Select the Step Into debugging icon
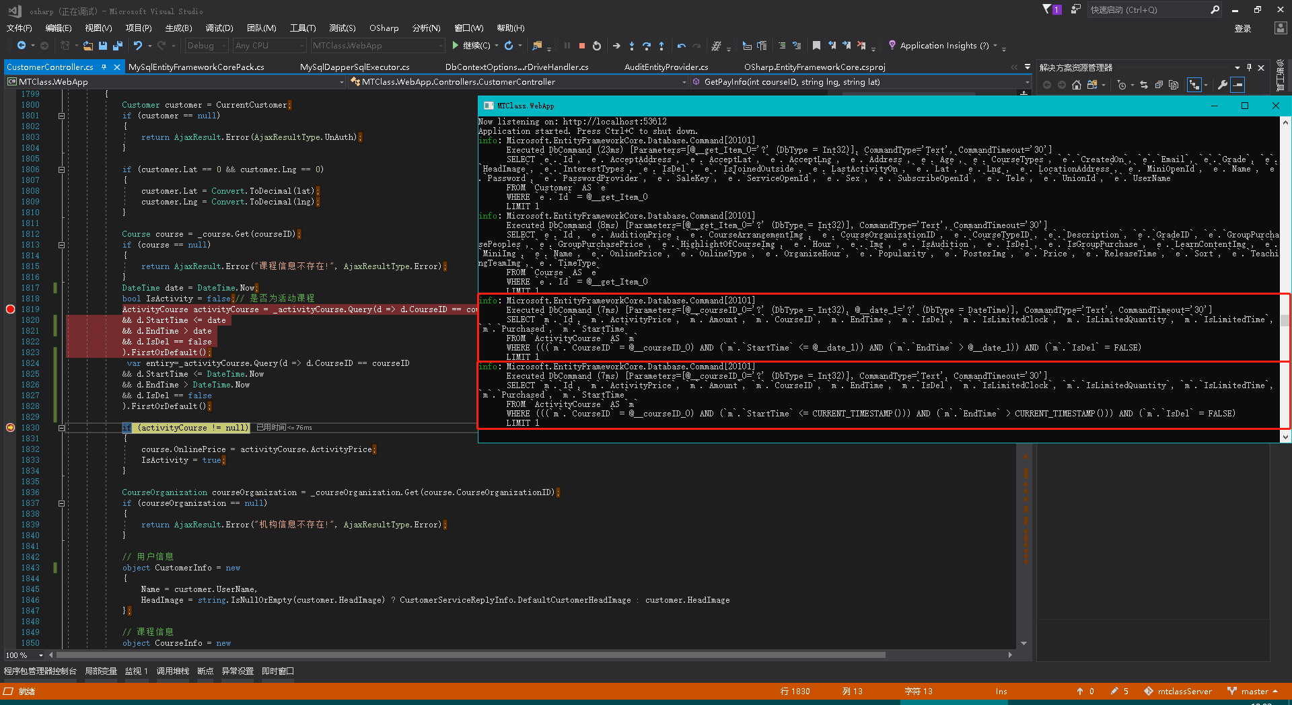This screenshot has width=1292, height=705. tap(631, 45)
